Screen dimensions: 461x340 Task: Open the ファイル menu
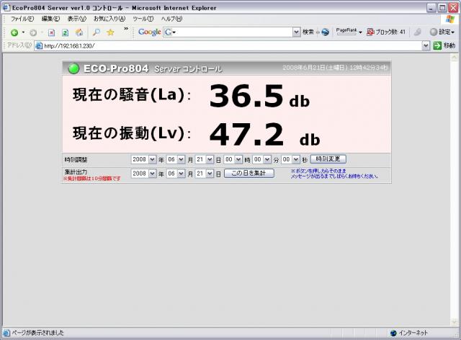coord(22,19)
